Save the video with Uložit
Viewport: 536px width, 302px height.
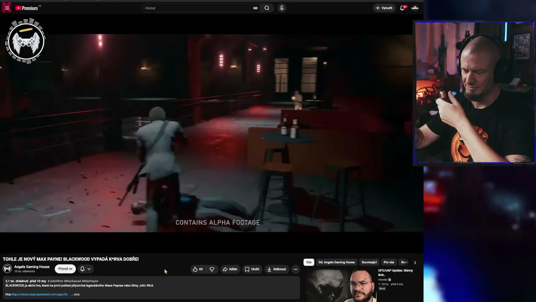point(252,269)
